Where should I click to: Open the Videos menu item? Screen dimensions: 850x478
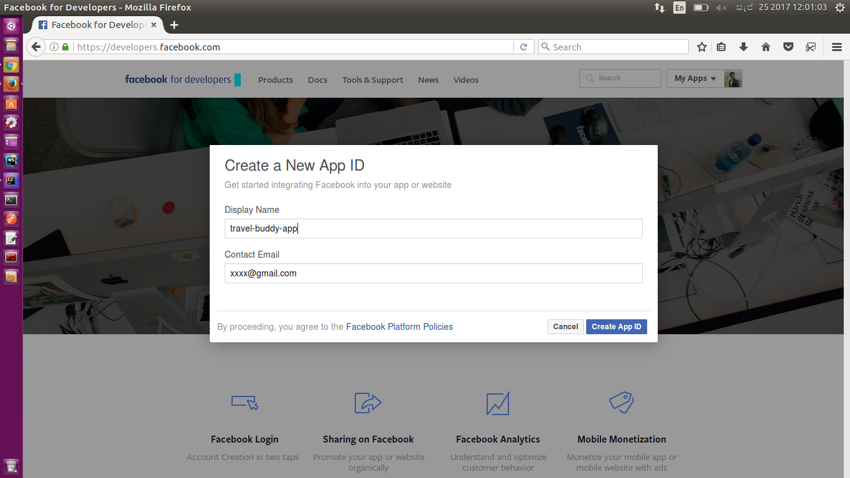[466, 80]
